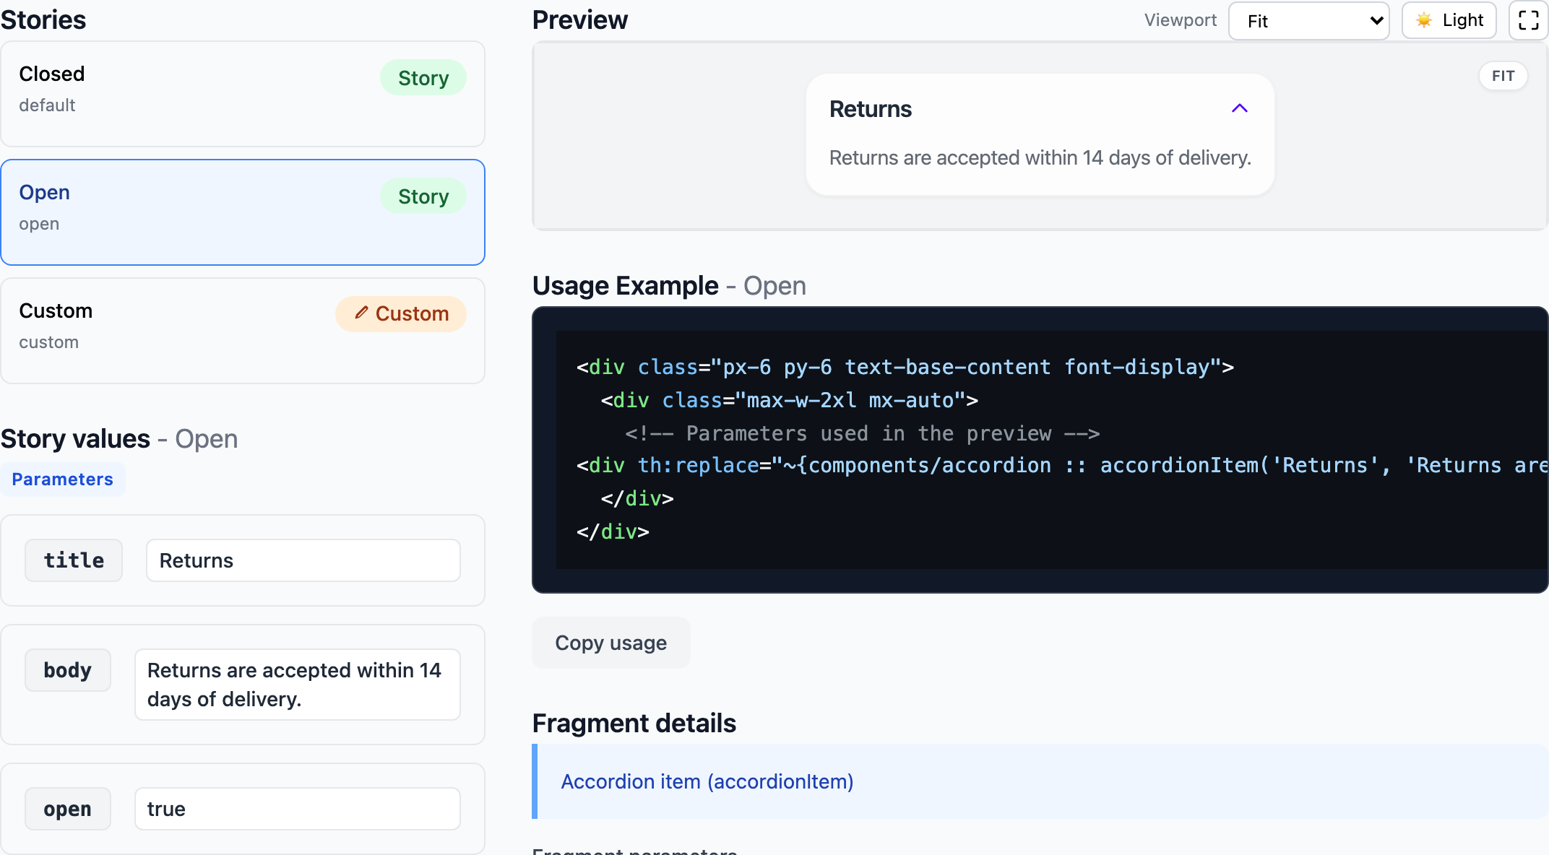Image resolution: width=1549 pixels, height=855 pixels.
Task: Open the Accordion item (accordionItem) link
Action: tap(707, 781)
